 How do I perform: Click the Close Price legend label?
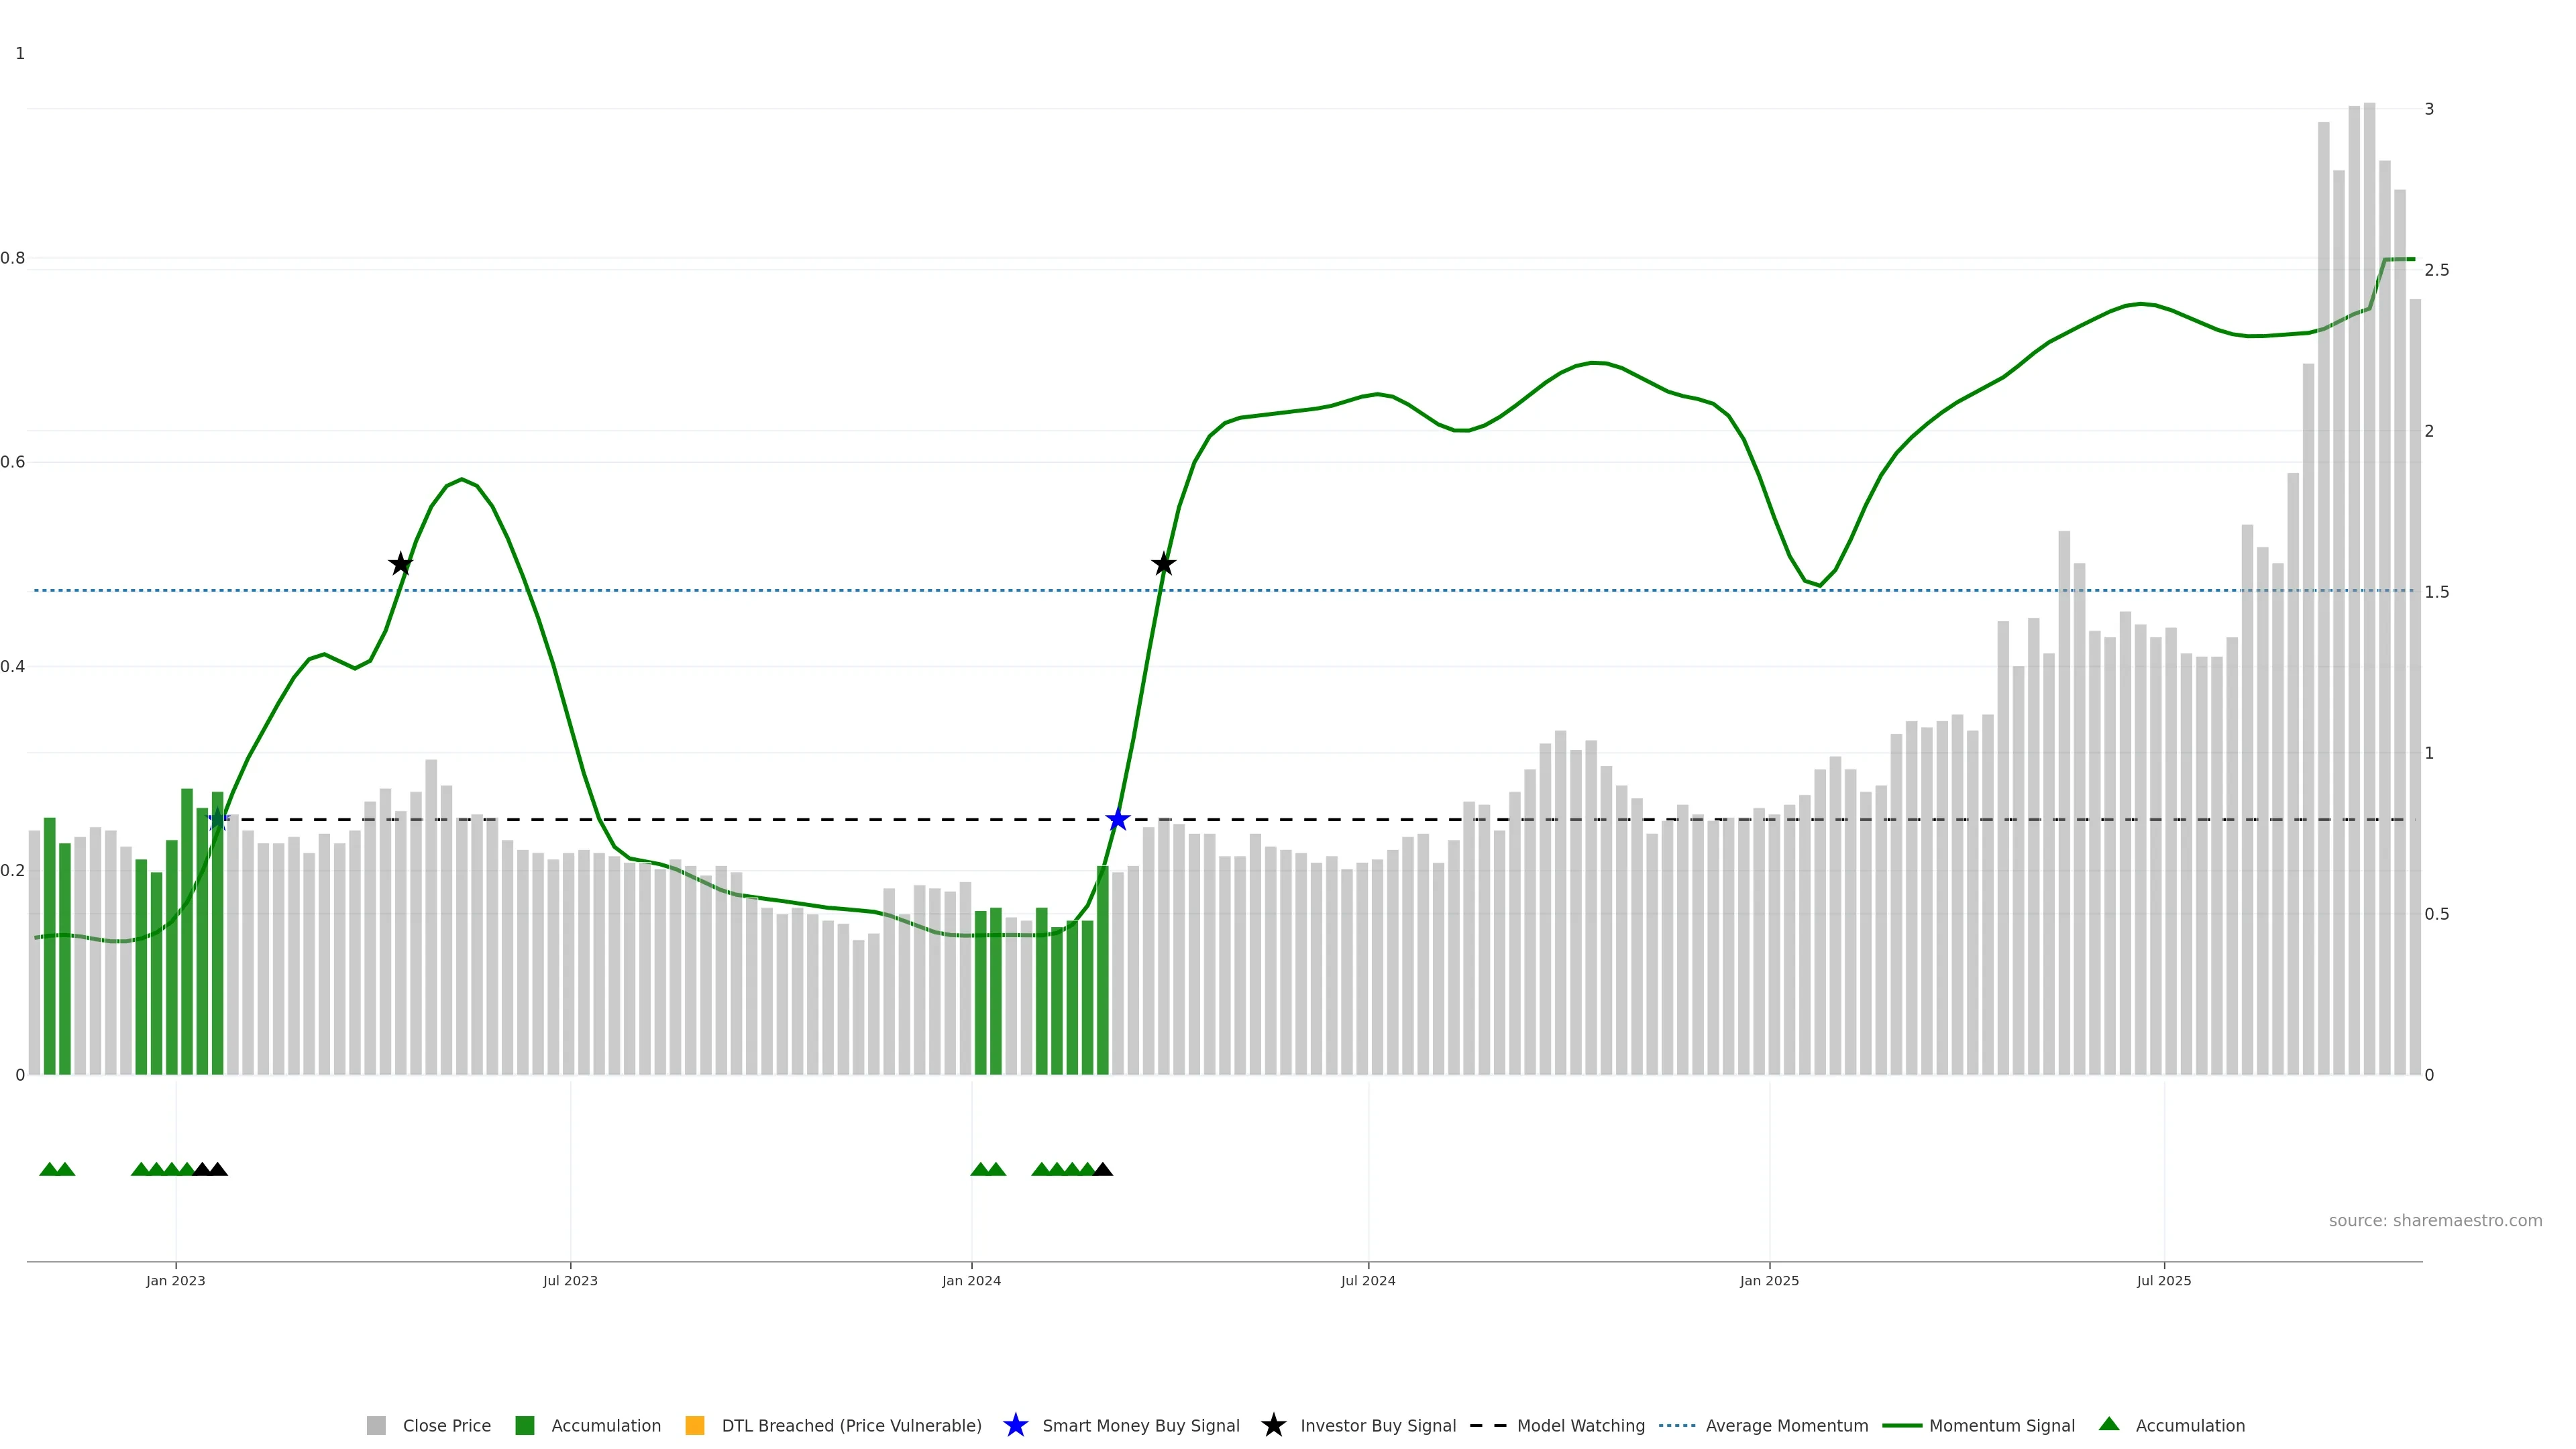[x=446, y=1425]
